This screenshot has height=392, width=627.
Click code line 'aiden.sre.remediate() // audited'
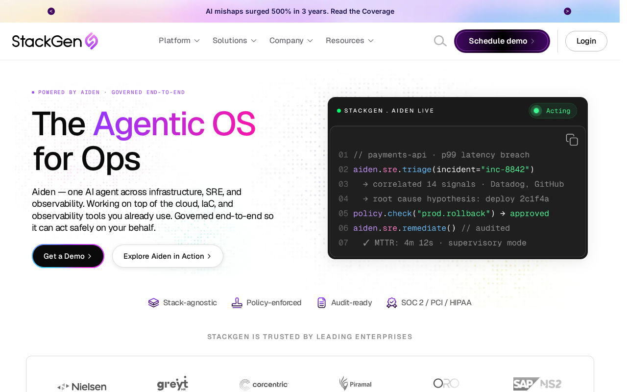pos(432,228)
